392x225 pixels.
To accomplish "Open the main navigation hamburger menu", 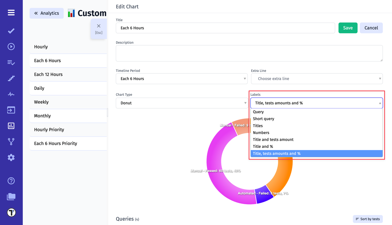I will coord(11,13).
